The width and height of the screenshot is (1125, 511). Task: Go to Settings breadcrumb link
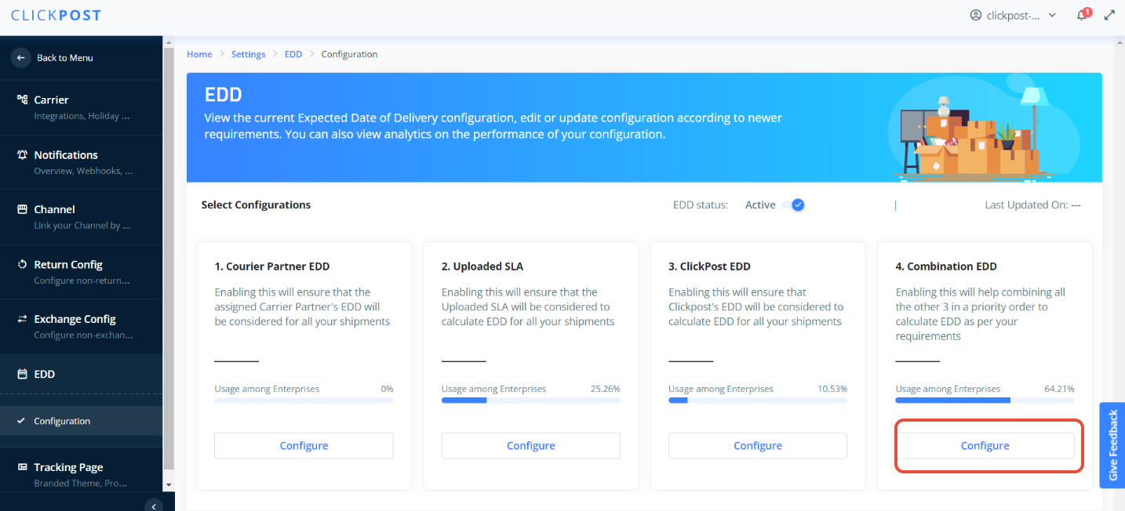point(248,54)
